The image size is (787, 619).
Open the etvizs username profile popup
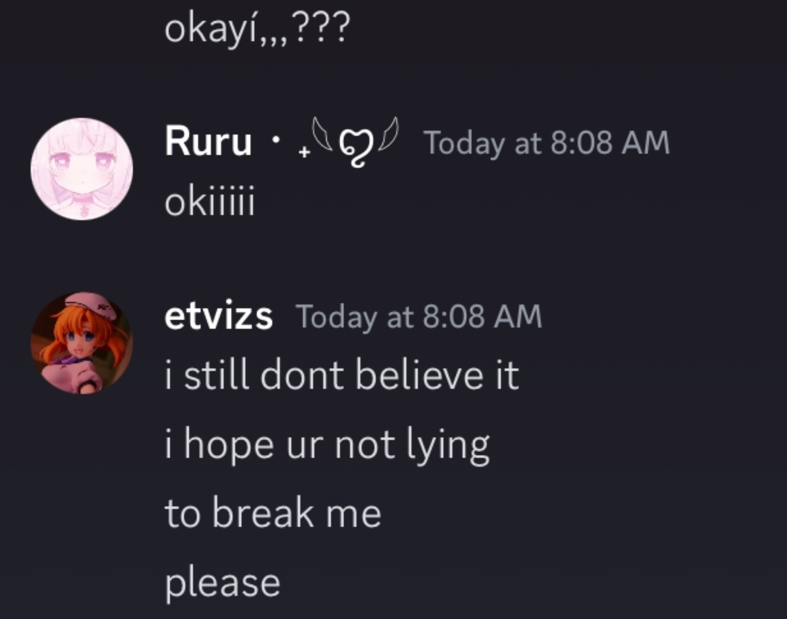[218, 316]
